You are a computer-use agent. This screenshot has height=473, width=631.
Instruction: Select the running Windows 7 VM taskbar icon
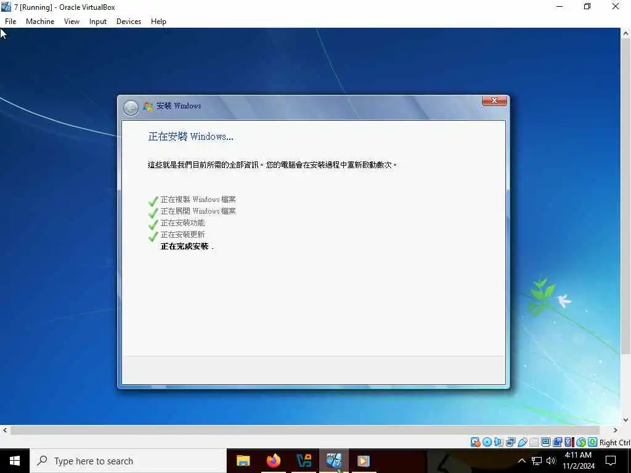(334, 461)
